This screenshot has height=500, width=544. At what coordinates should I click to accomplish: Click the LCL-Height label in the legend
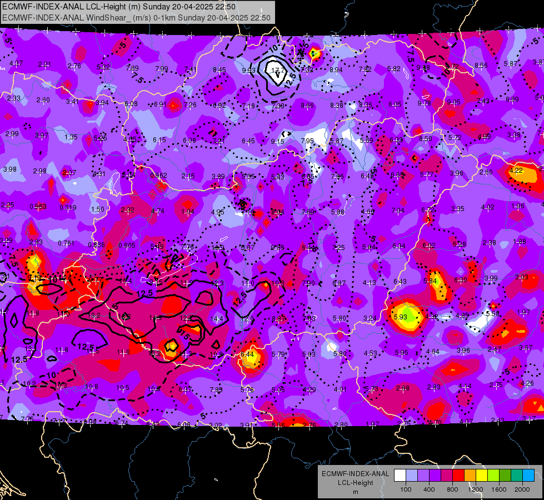(x=355, y=483)
